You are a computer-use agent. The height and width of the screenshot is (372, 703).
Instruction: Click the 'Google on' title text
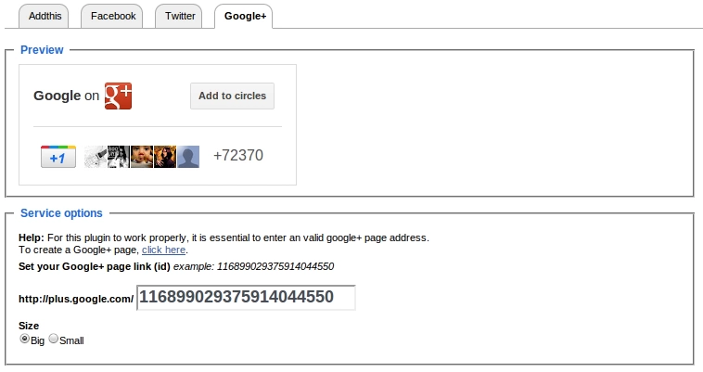click(67, 96)
